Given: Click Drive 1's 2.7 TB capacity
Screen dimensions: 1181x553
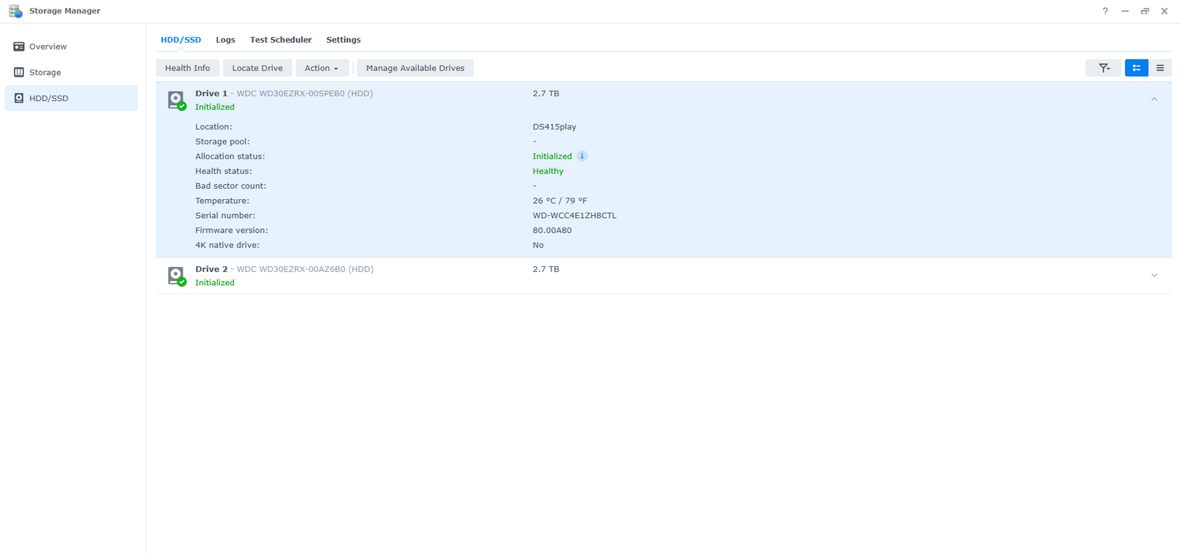Looking at the screenshot, I should (545, 93).
